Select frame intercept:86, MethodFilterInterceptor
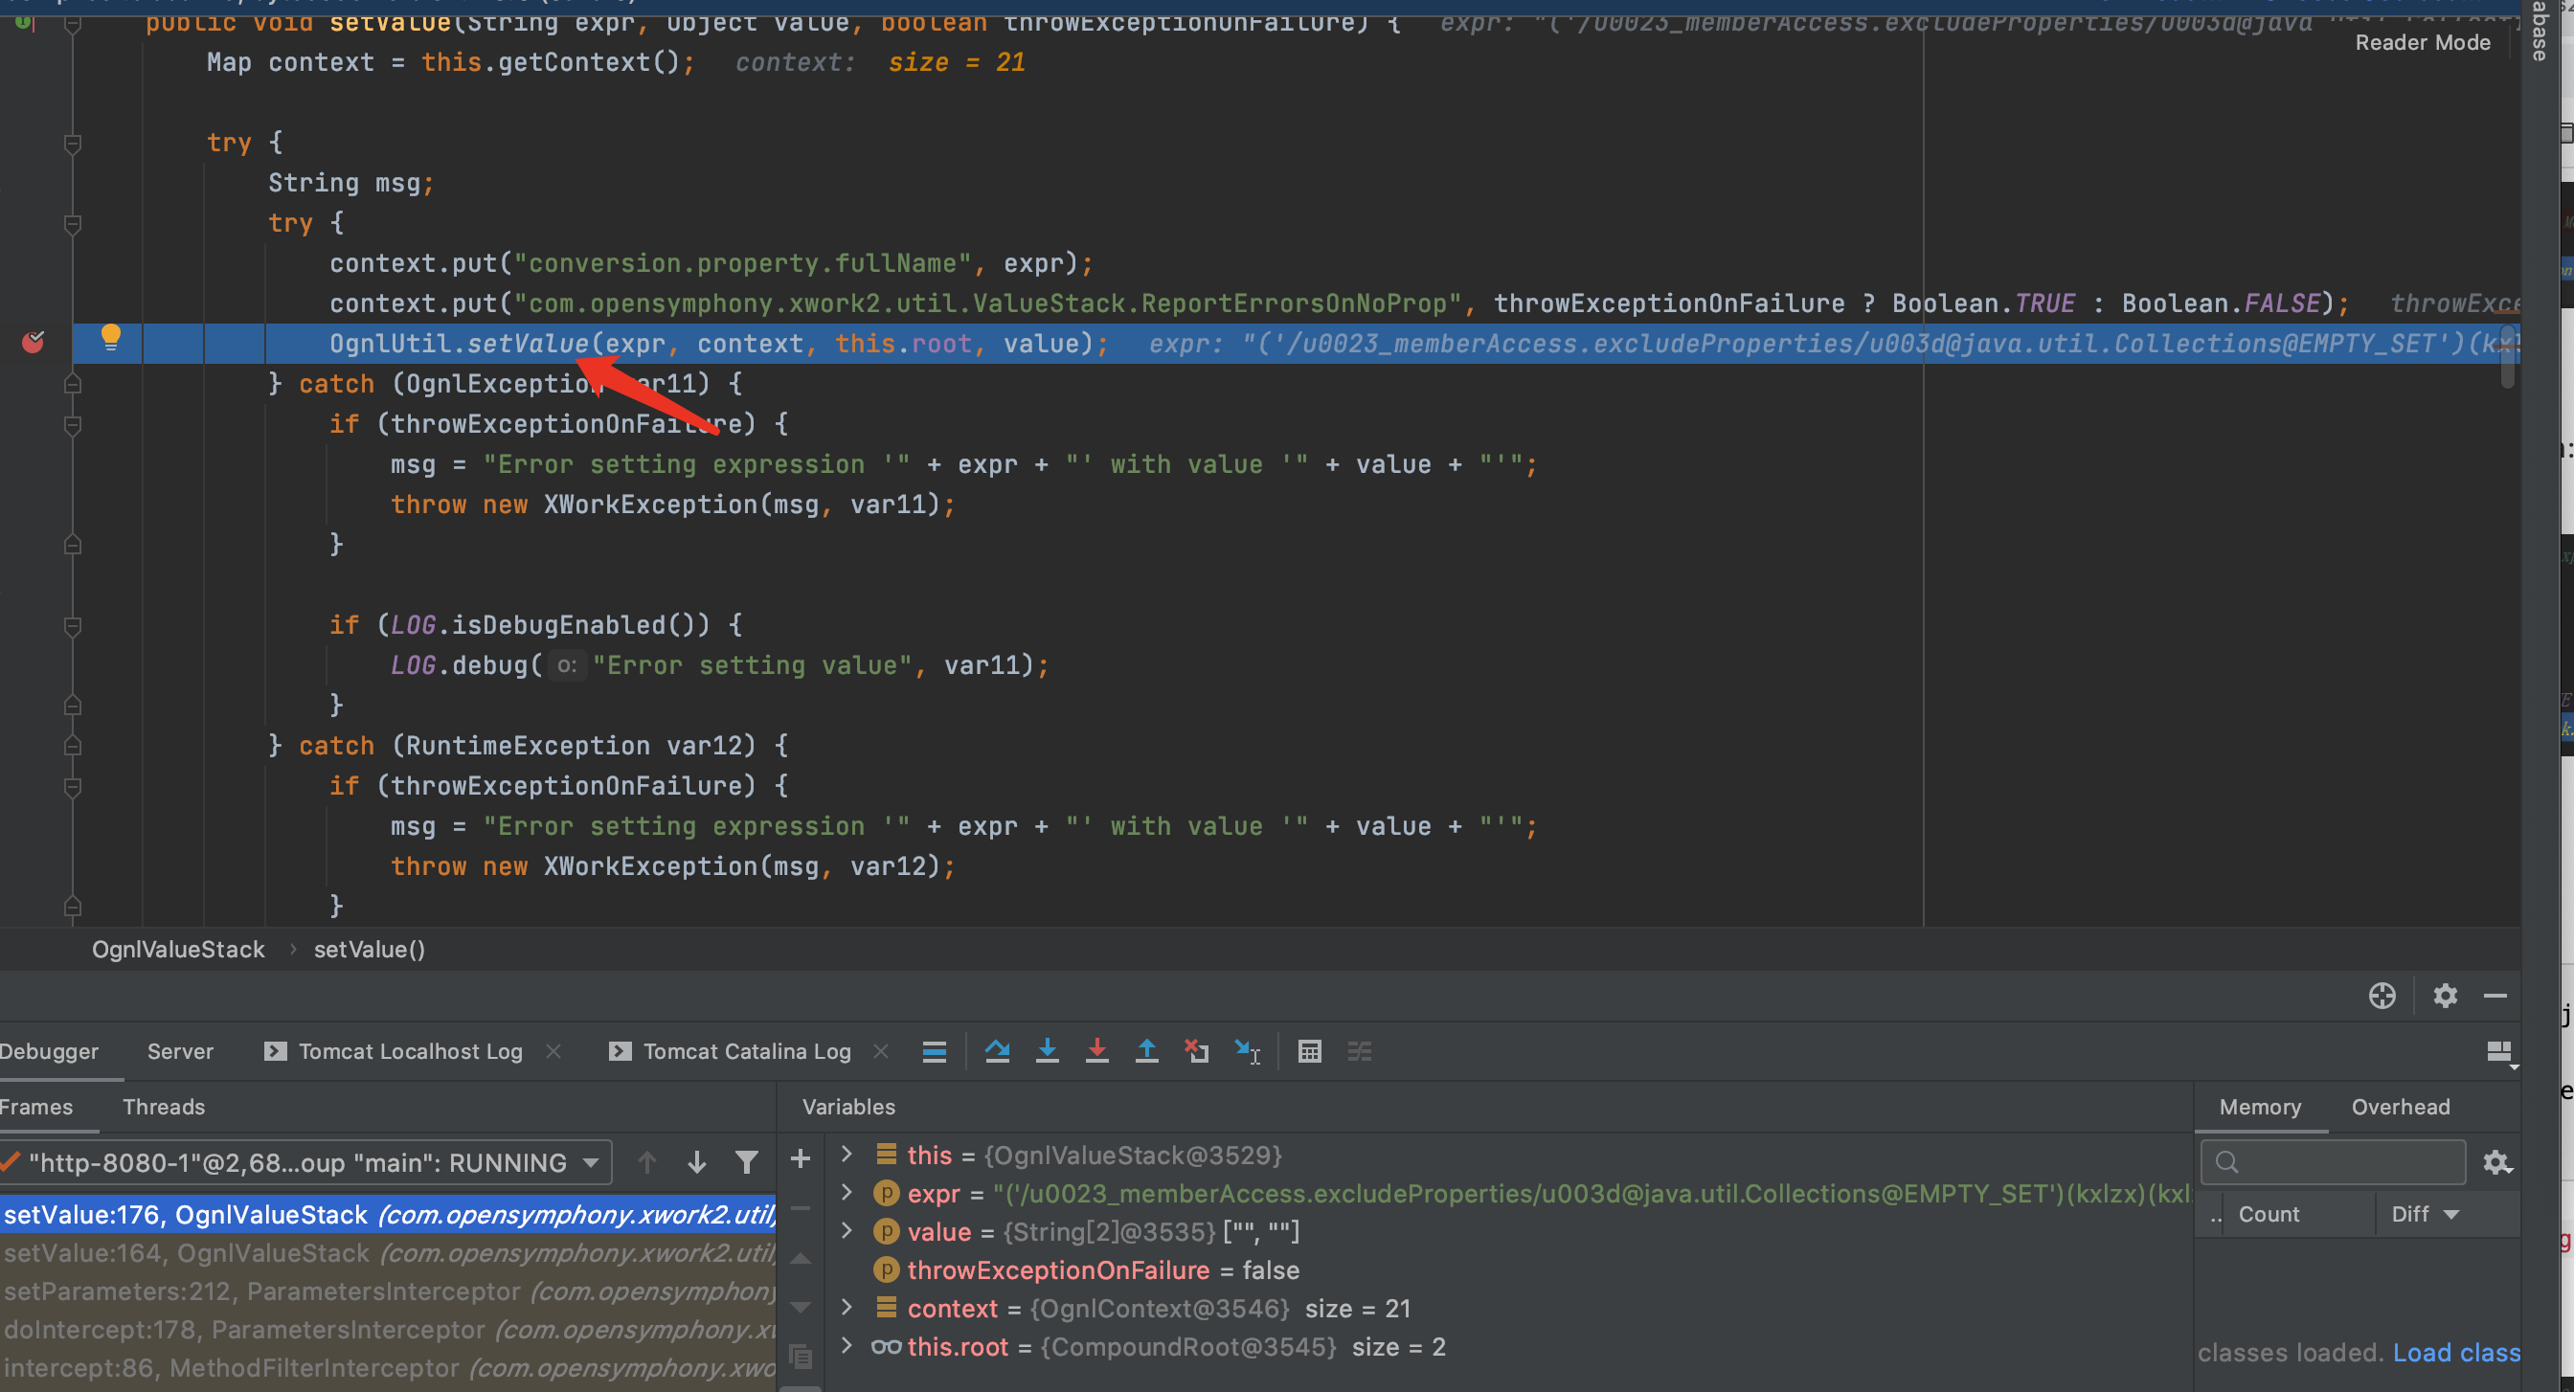Screen dimensions: 2574x1392 click(x=388, y=1368)
